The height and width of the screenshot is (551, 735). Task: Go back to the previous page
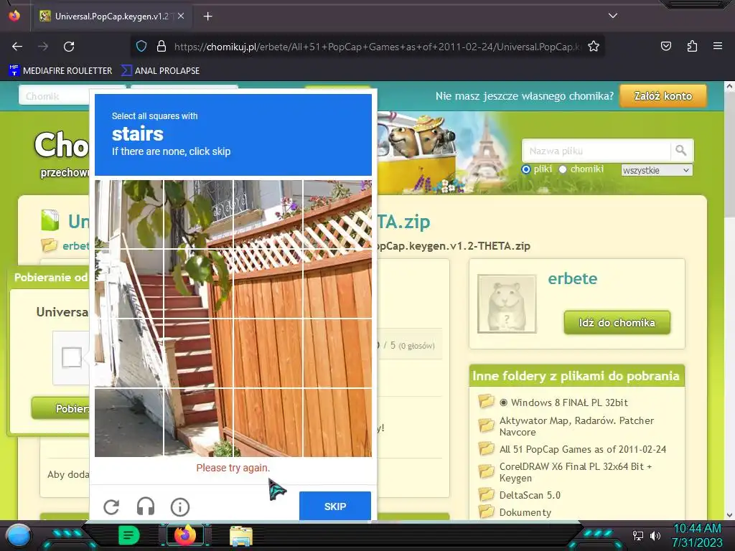pyautogui.click(x=17, y=47)
